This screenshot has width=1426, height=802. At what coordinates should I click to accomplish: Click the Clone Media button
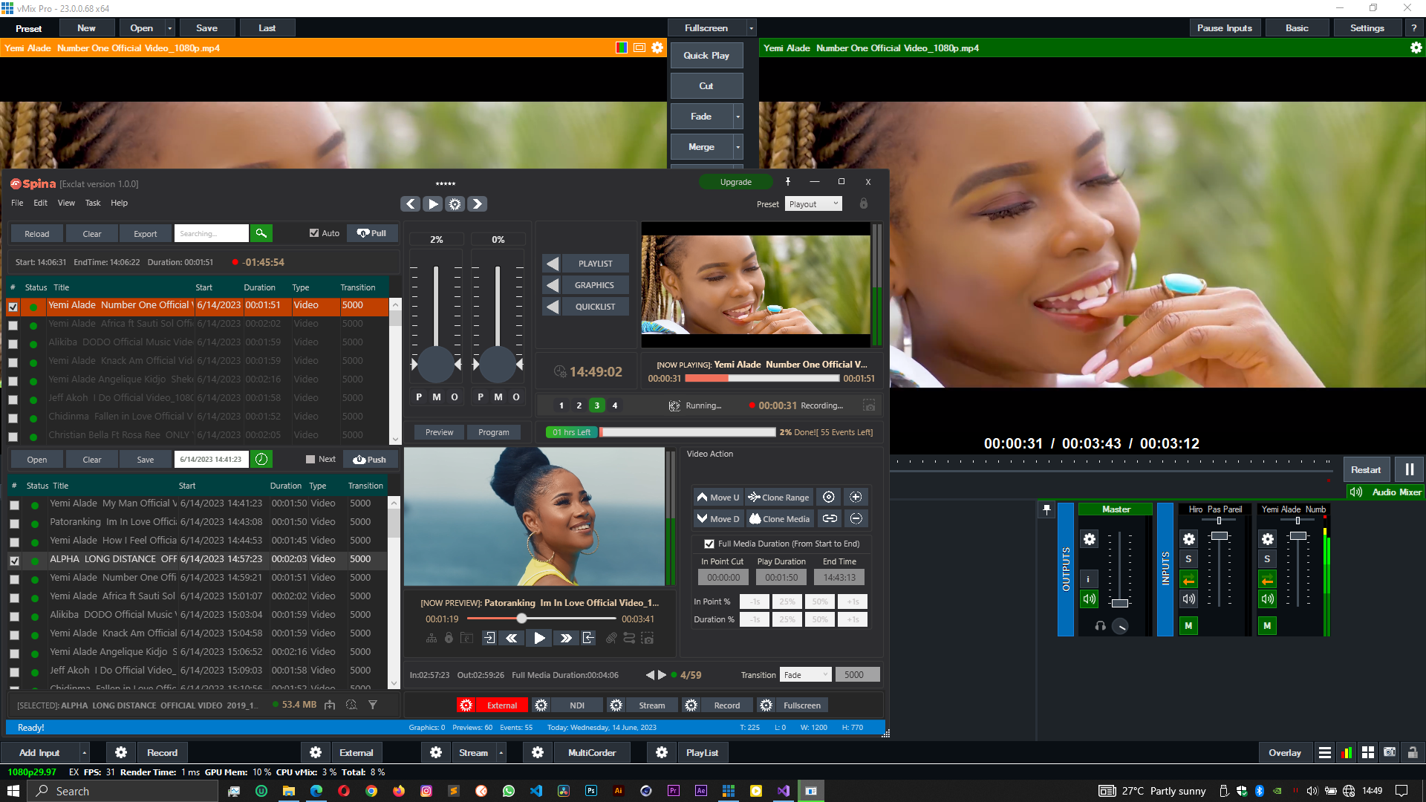[x=779, y=519]
